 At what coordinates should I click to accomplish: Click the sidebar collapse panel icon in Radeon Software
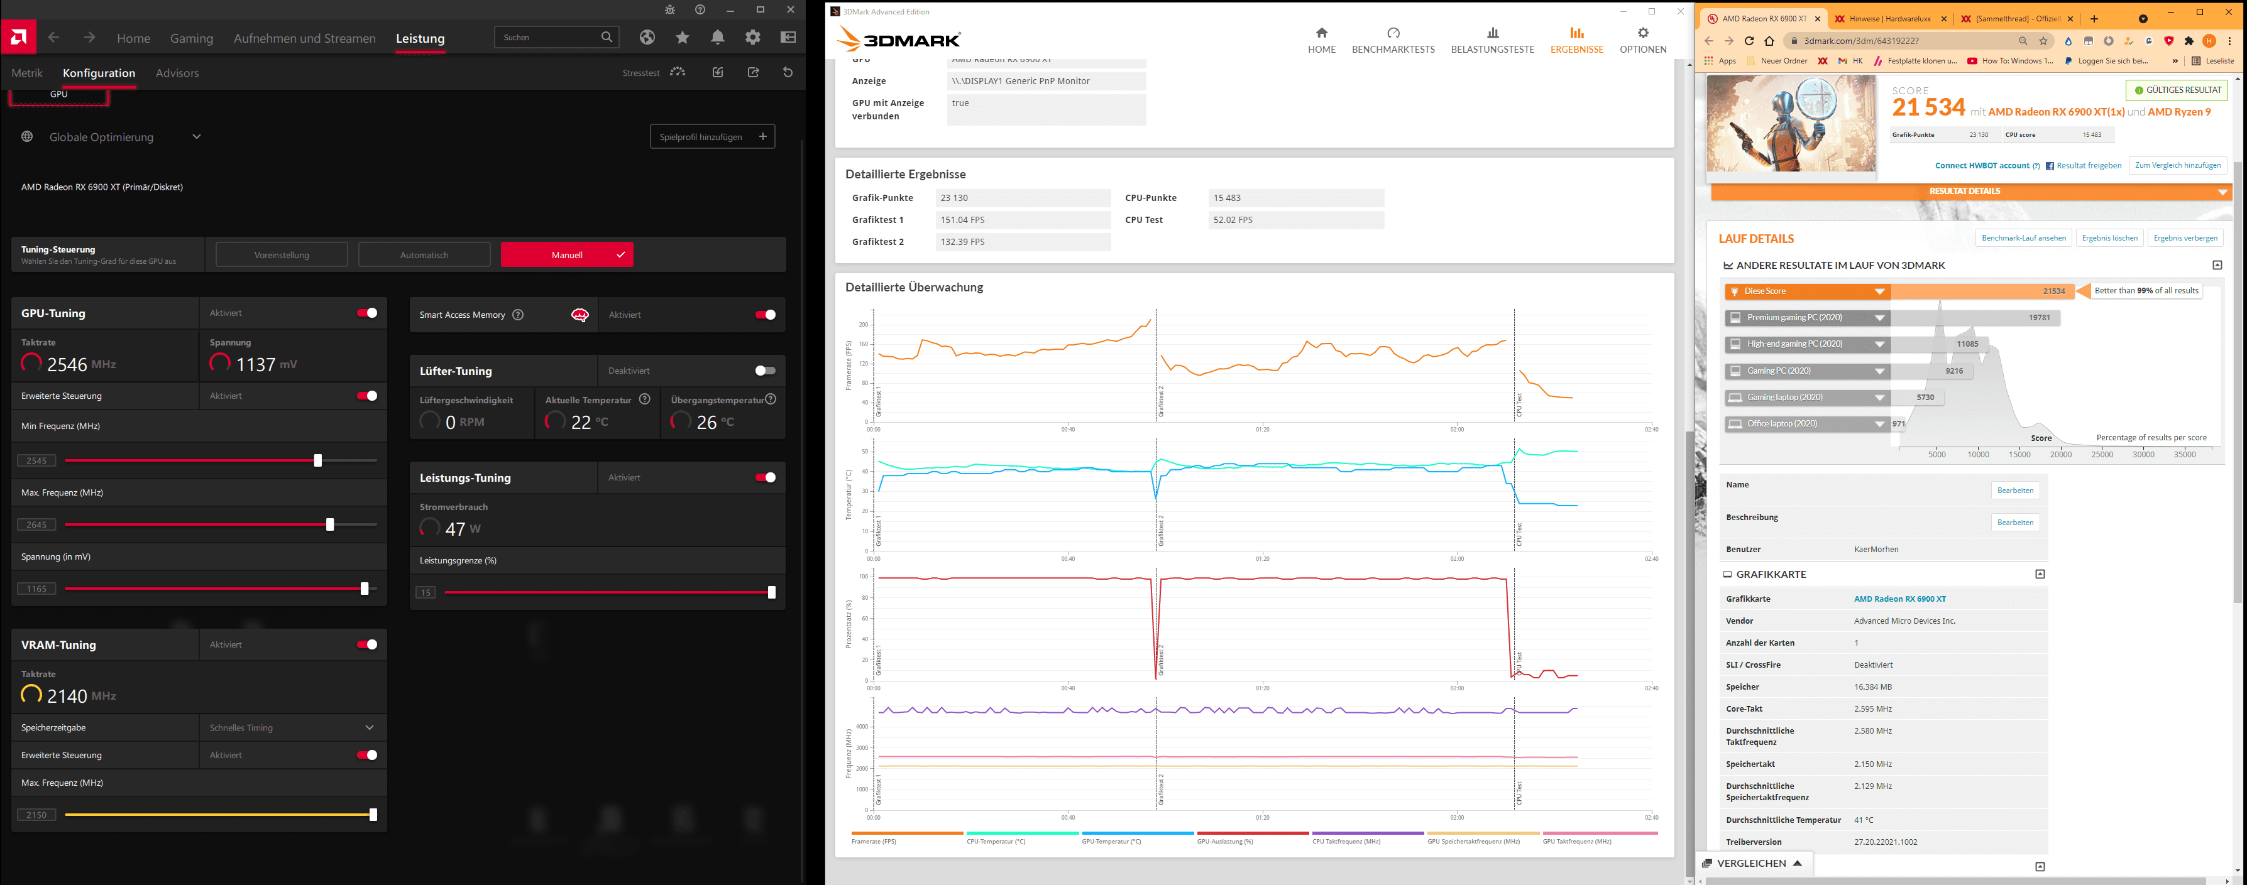(788, 38)
